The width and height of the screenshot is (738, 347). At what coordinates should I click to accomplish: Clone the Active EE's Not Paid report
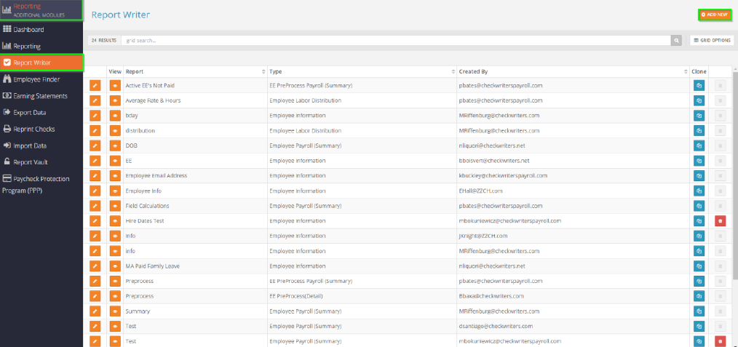pos(699,86)
